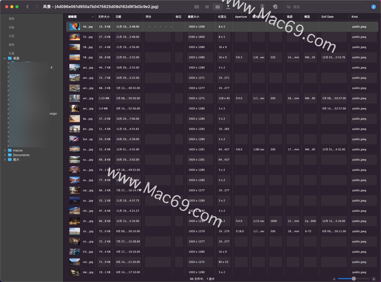The image size is (381, 282).
Task: Switch to the filmstrip view mode
Action: coord(207,7)
